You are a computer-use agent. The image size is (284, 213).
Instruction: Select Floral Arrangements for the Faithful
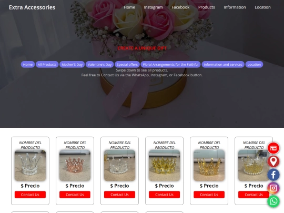pos(170,65)
